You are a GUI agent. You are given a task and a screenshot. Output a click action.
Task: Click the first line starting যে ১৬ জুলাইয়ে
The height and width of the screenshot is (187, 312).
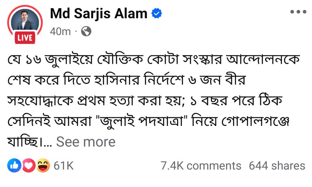[x=153, y=59]
